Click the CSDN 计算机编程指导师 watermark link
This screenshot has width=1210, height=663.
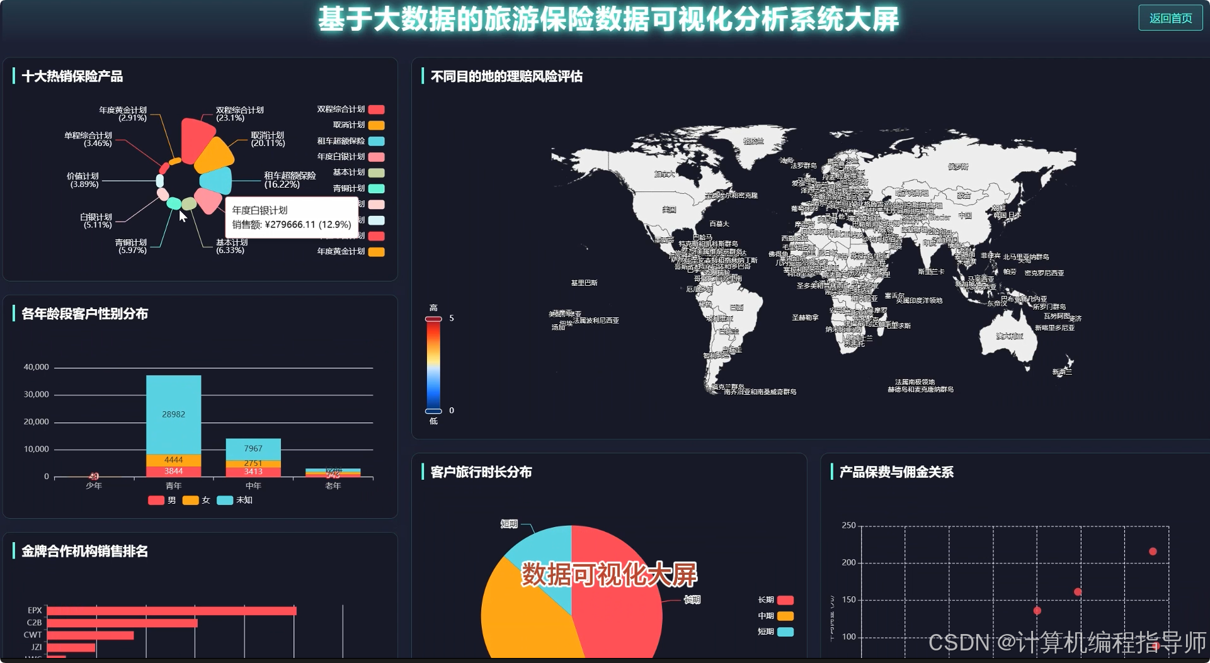[x=1063, y=644]
